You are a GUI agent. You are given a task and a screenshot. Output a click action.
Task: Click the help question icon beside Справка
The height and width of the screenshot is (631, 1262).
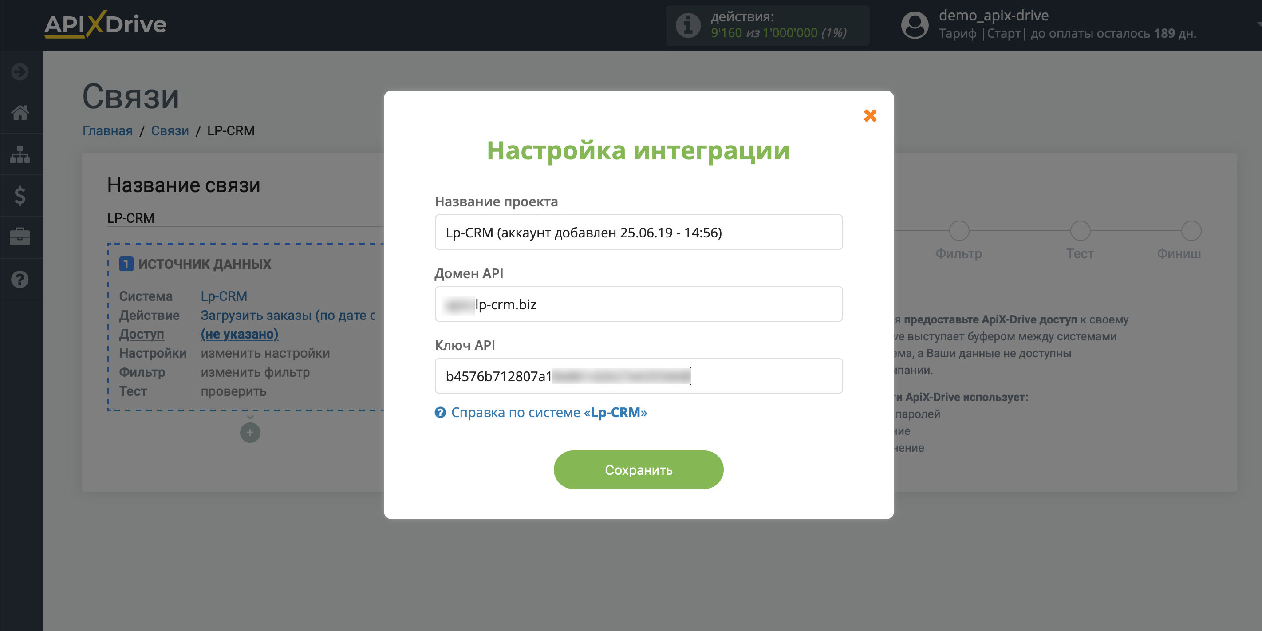[x=440, y=413]
